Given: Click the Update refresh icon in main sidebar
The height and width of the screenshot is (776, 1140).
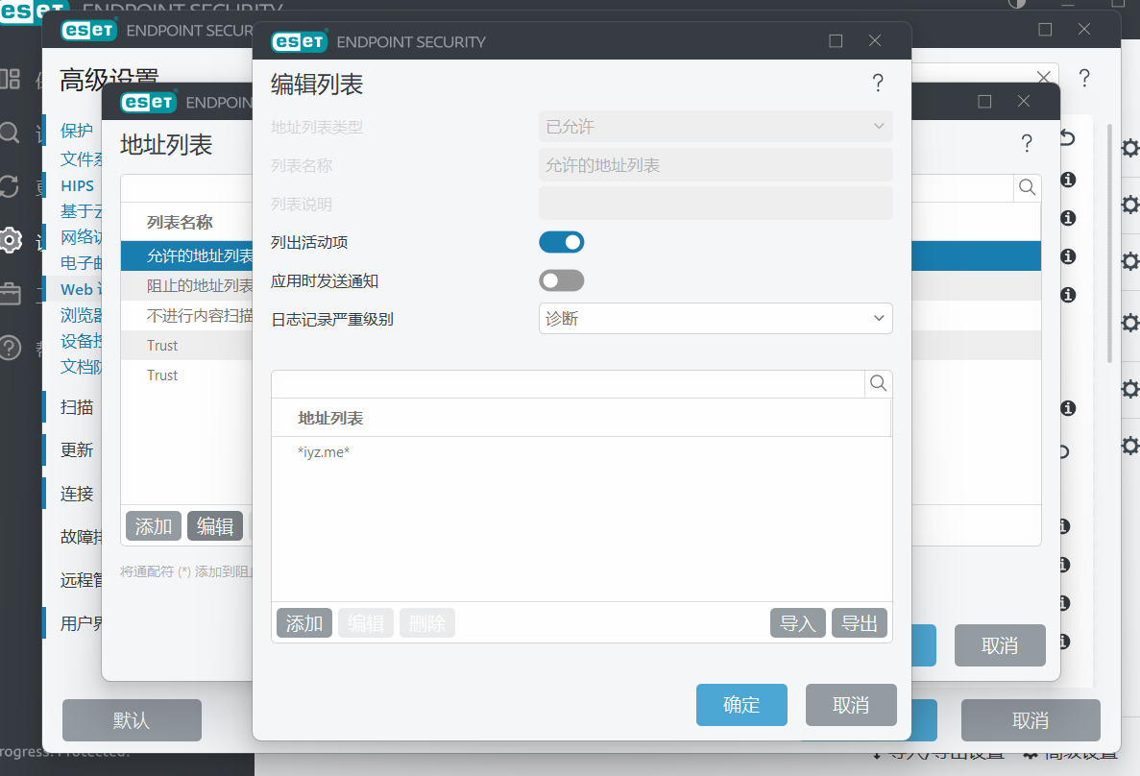Looking at the screenshot, I should point(11,185).
